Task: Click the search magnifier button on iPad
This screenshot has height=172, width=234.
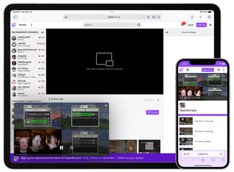Action: [139, 25]
